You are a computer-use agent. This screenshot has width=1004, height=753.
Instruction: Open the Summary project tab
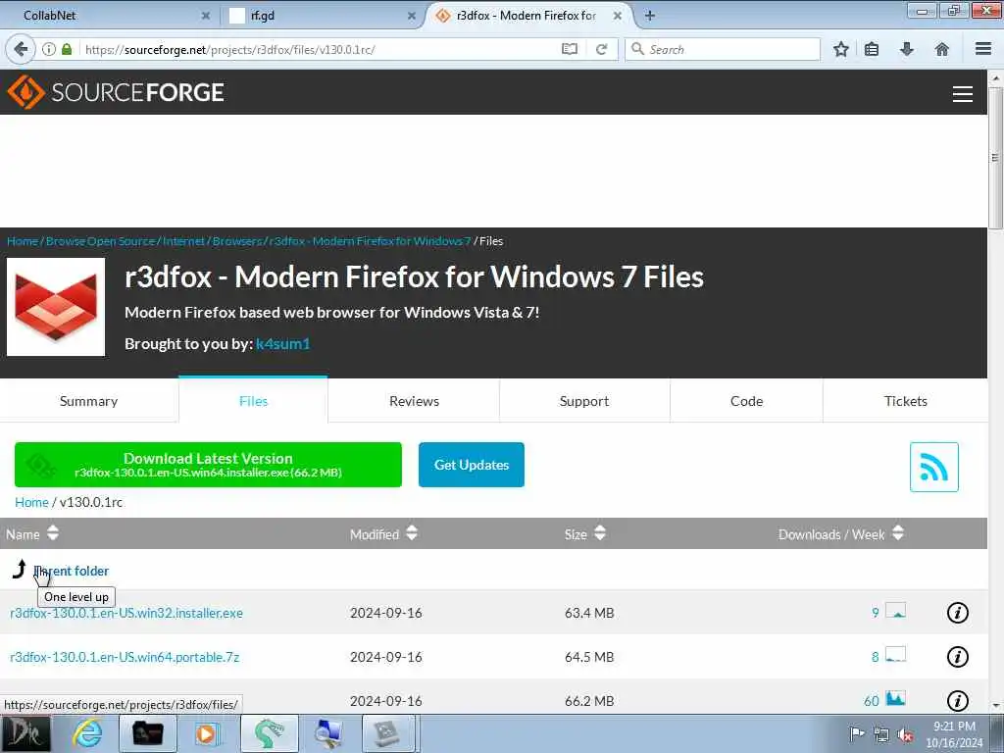point(89,401)
